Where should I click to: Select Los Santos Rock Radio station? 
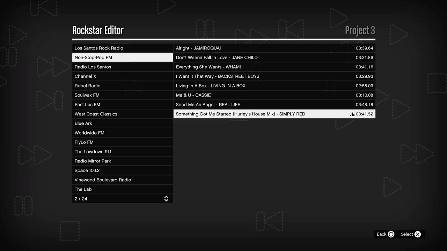[123, 48]
